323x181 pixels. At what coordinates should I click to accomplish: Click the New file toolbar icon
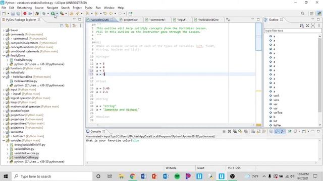(4, 14)
